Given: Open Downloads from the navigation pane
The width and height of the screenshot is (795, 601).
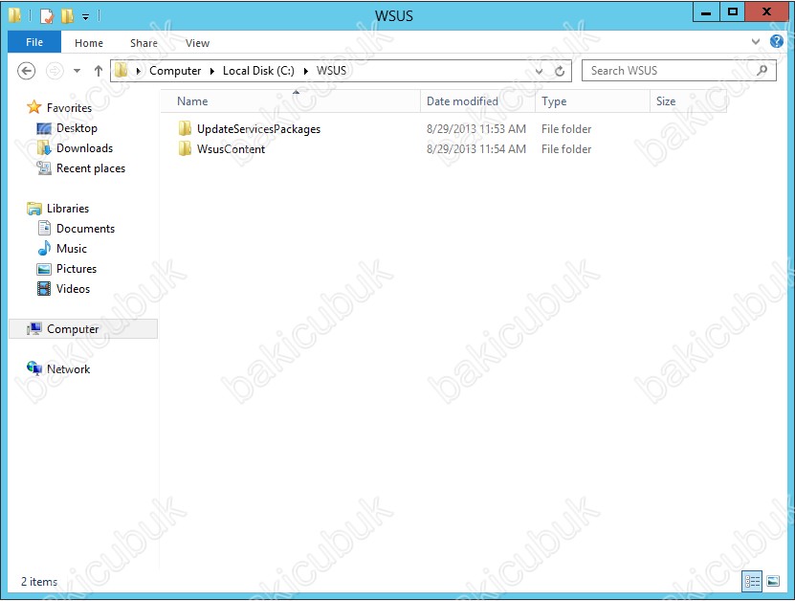Looking at the screenshot, I should [85, 148].
